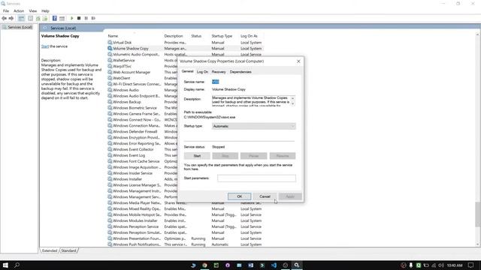Select the Virtual Disk service row
This screenshot has width=481, height=270.
point(185,43)
